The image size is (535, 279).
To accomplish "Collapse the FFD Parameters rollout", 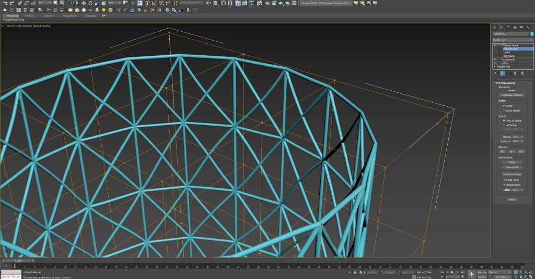I will (x=494, y=83).
